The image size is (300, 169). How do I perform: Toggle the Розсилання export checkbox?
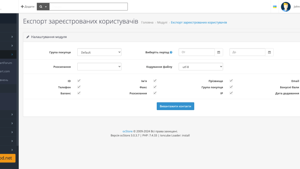pyautogui.click(x=155, y=93)
